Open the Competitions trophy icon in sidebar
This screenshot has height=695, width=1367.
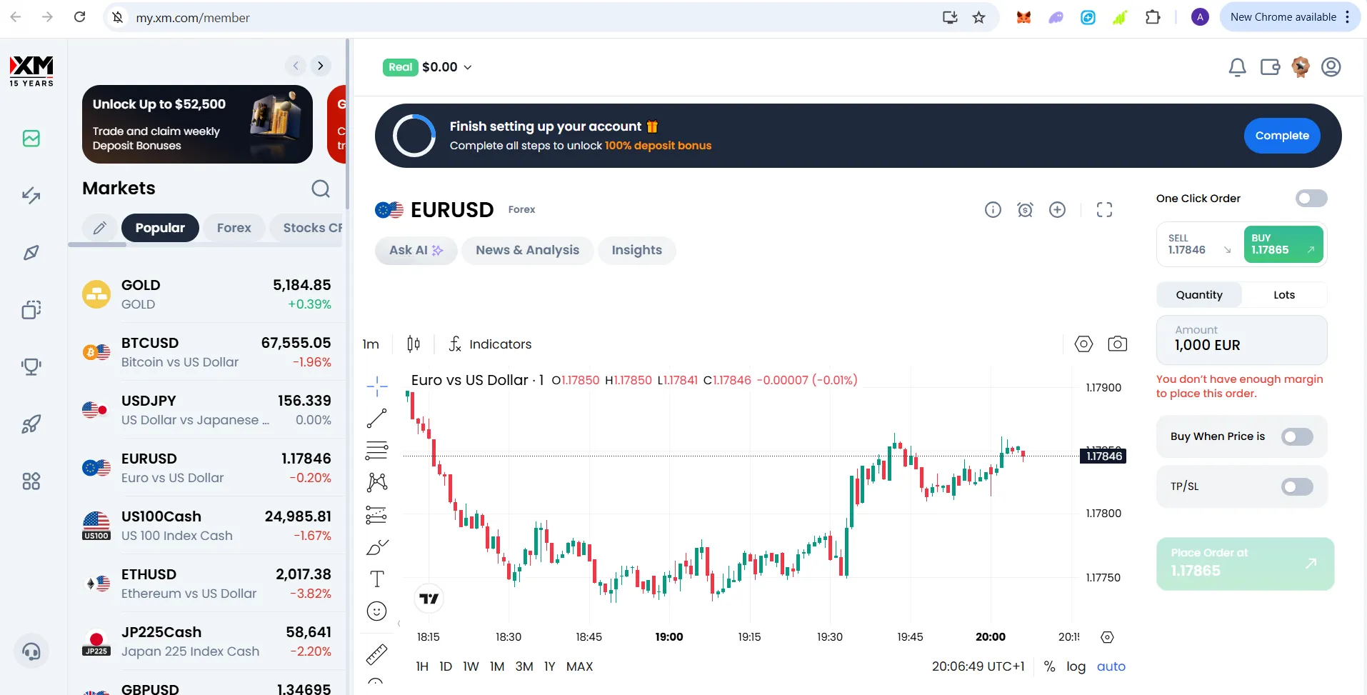pos(31,367)
